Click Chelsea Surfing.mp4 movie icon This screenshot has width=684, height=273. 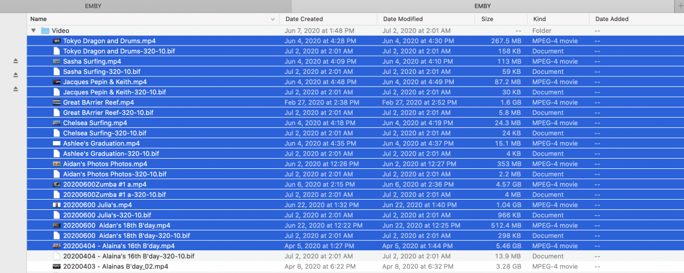(x=56, y=123)
